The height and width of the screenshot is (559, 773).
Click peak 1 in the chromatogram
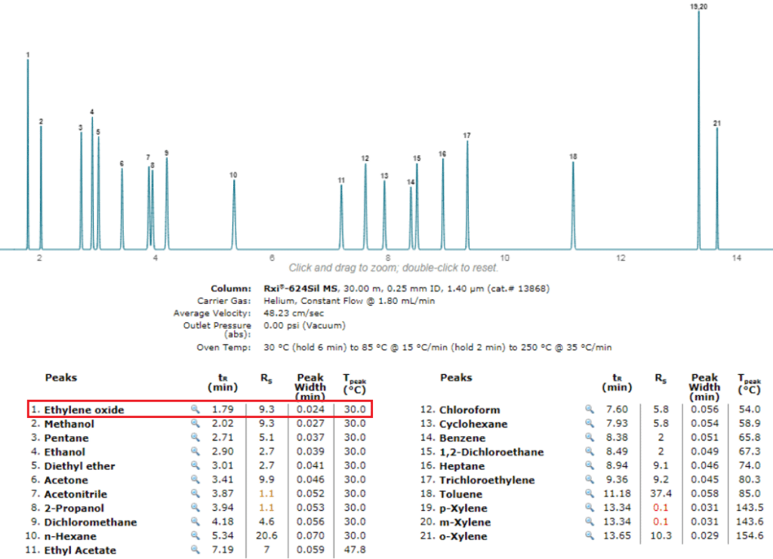pyautogui.click(x=28, y=151)
